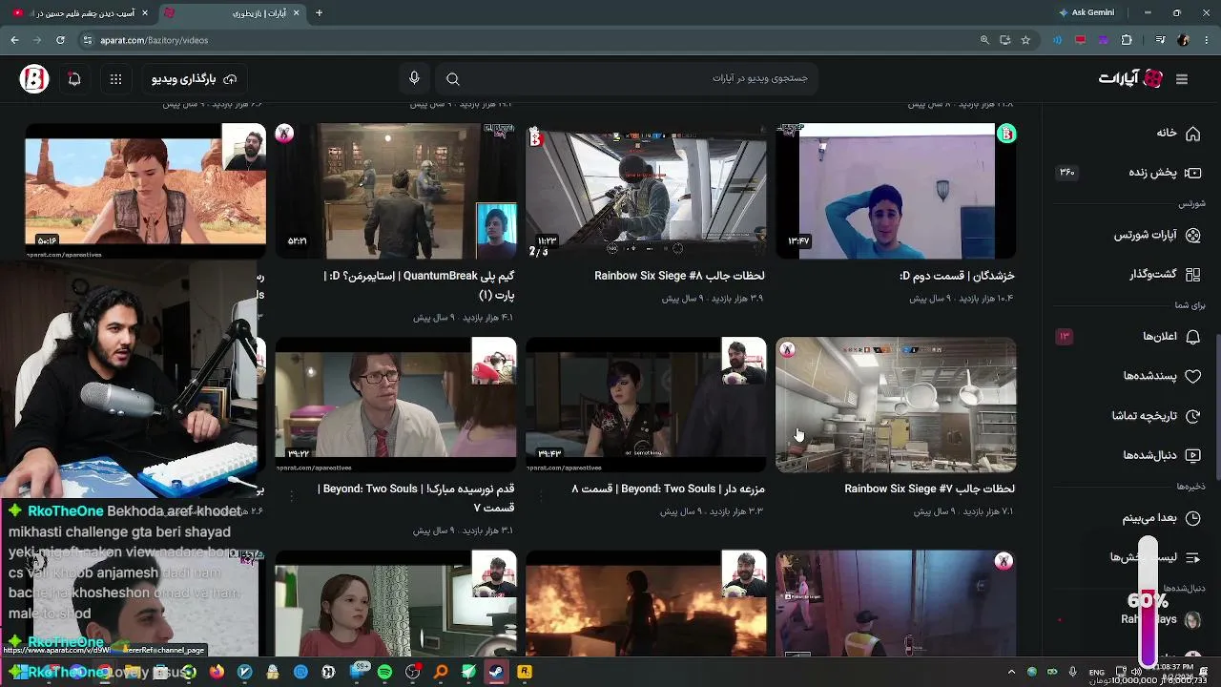
Task: Click title خزندگان | قسمت دوم :D
Action: (x=957, y=276)
